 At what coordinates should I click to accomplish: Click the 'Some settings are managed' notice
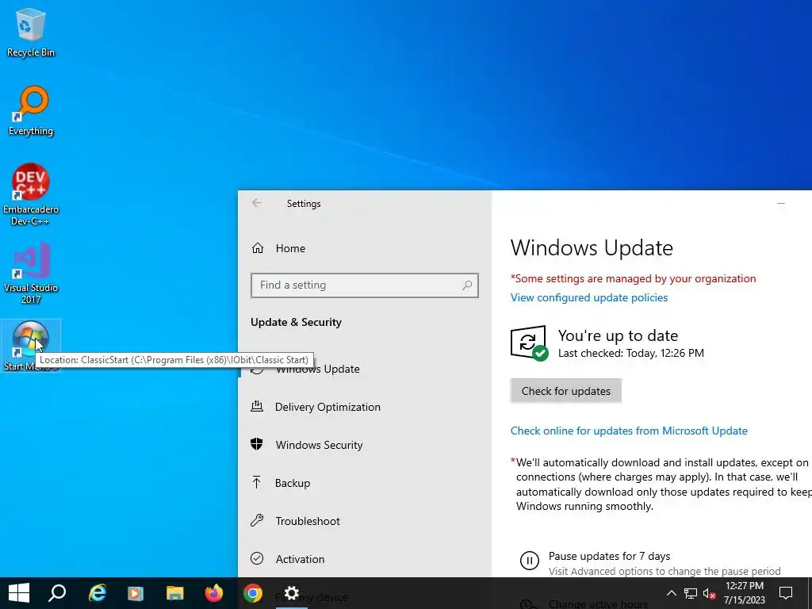click(x=633, y=278)
